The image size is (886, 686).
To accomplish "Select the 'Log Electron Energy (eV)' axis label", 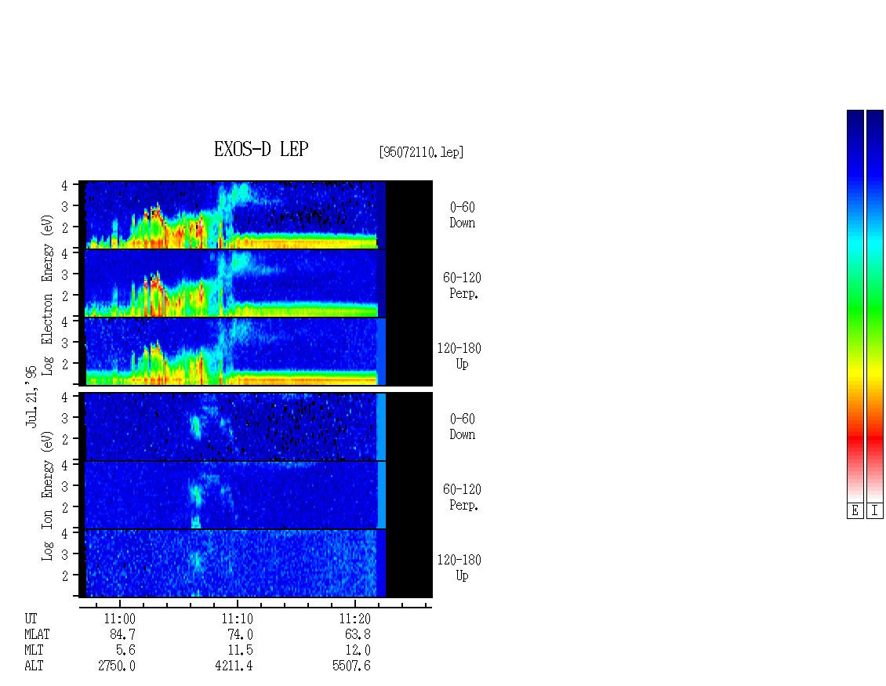I will (x=47, y=294).
